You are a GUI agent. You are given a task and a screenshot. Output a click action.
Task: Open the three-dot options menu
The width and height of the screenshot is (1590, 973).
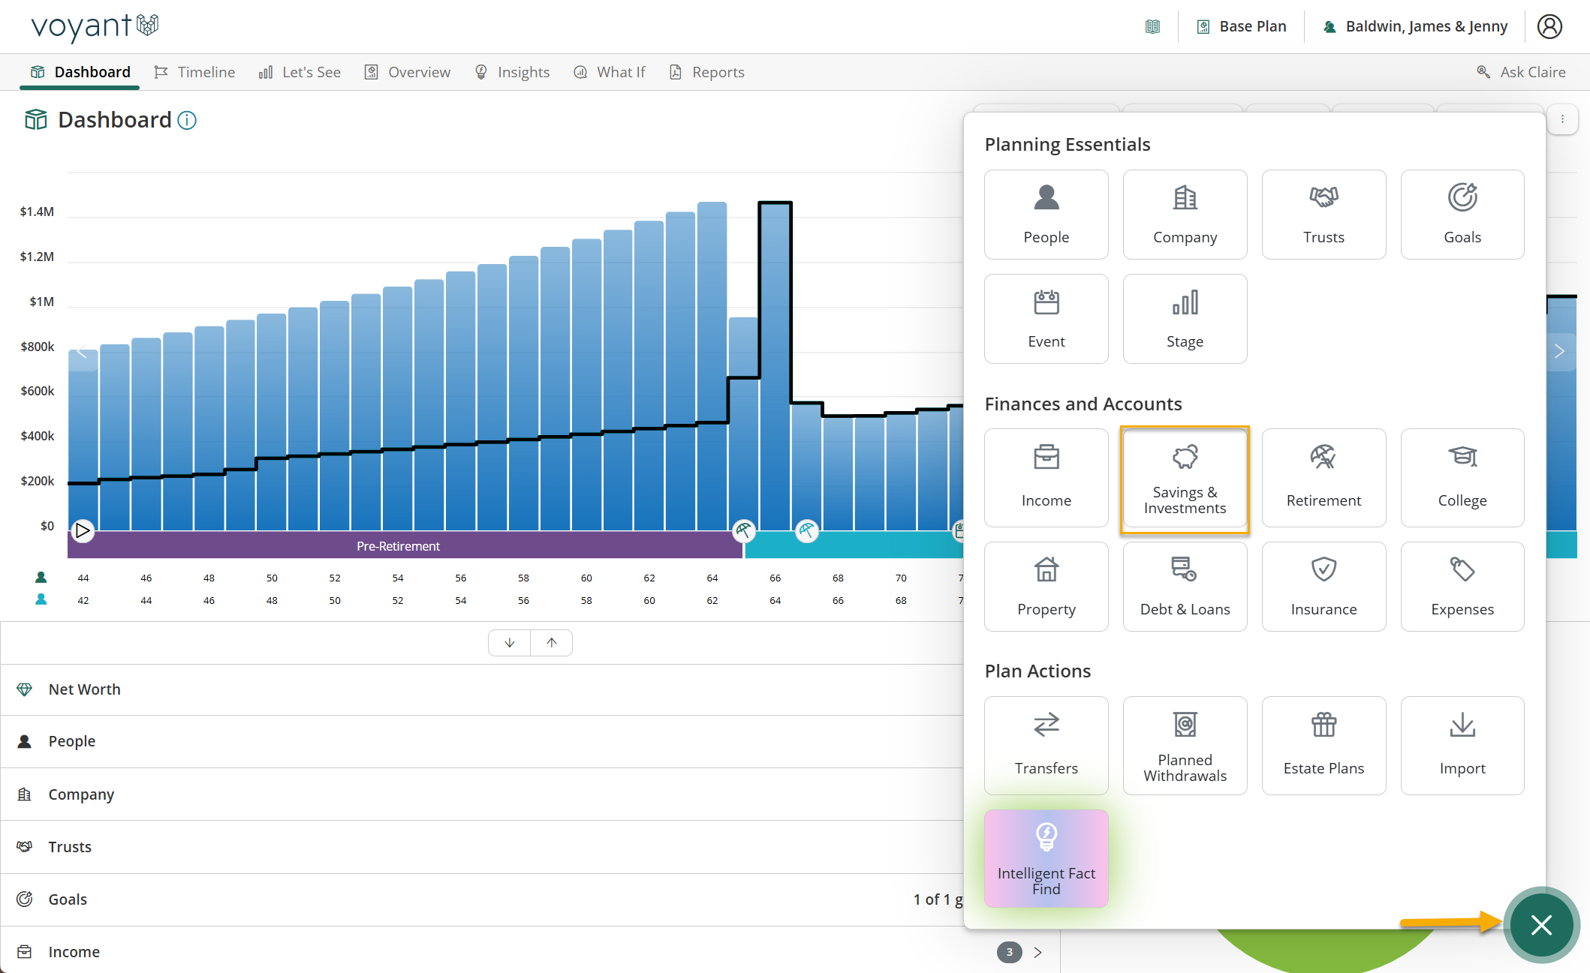click(1563, 119)
